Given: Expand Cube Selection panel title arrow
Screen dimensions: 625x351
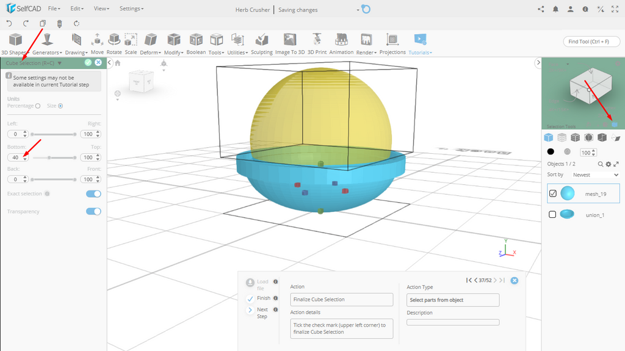Looking at the screenshot, I should click(x=59, y=63).
